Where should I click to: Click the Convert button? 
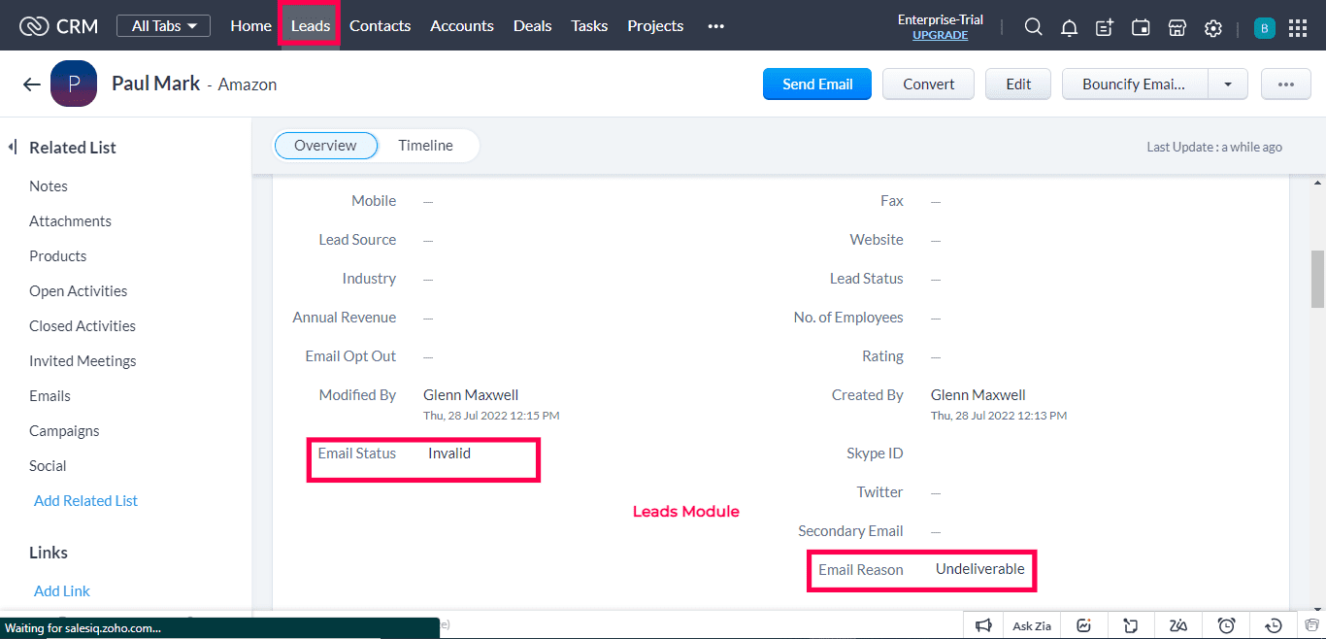point(929,84)
